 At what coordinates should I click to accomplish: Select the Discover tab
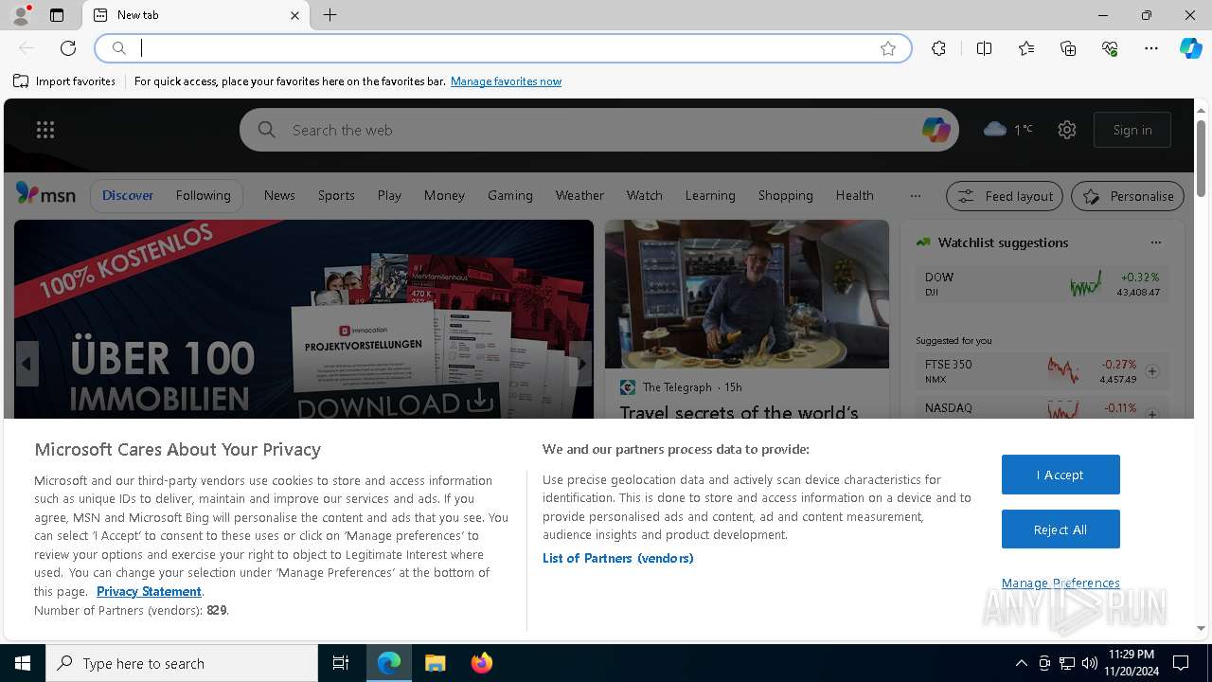tap(128, 195)
